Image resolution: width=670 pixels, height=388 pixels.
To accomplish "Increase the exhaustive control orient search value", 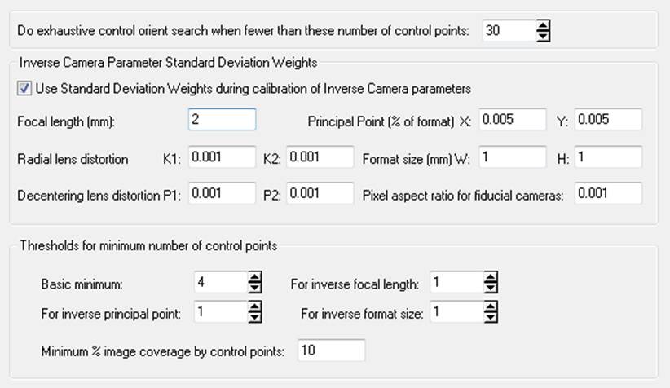I will 544,26.
